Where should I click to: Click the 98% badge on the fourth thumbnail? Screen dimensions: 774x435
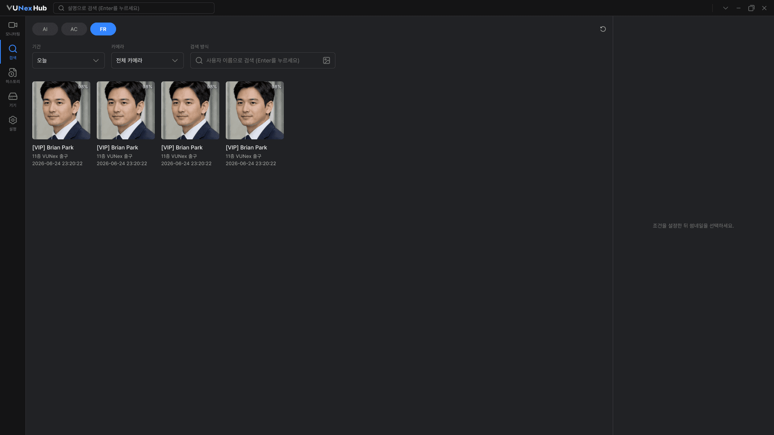point(276,87)
